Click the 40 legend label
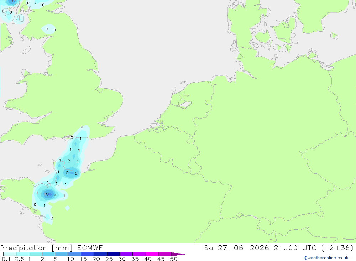This screenshot has height=261, width=356. 148,259
